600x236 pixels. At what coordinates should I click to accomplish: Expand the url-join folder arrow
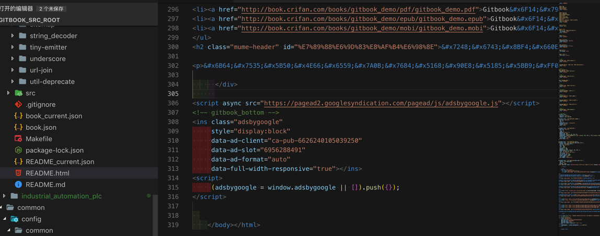pos(13,70)
